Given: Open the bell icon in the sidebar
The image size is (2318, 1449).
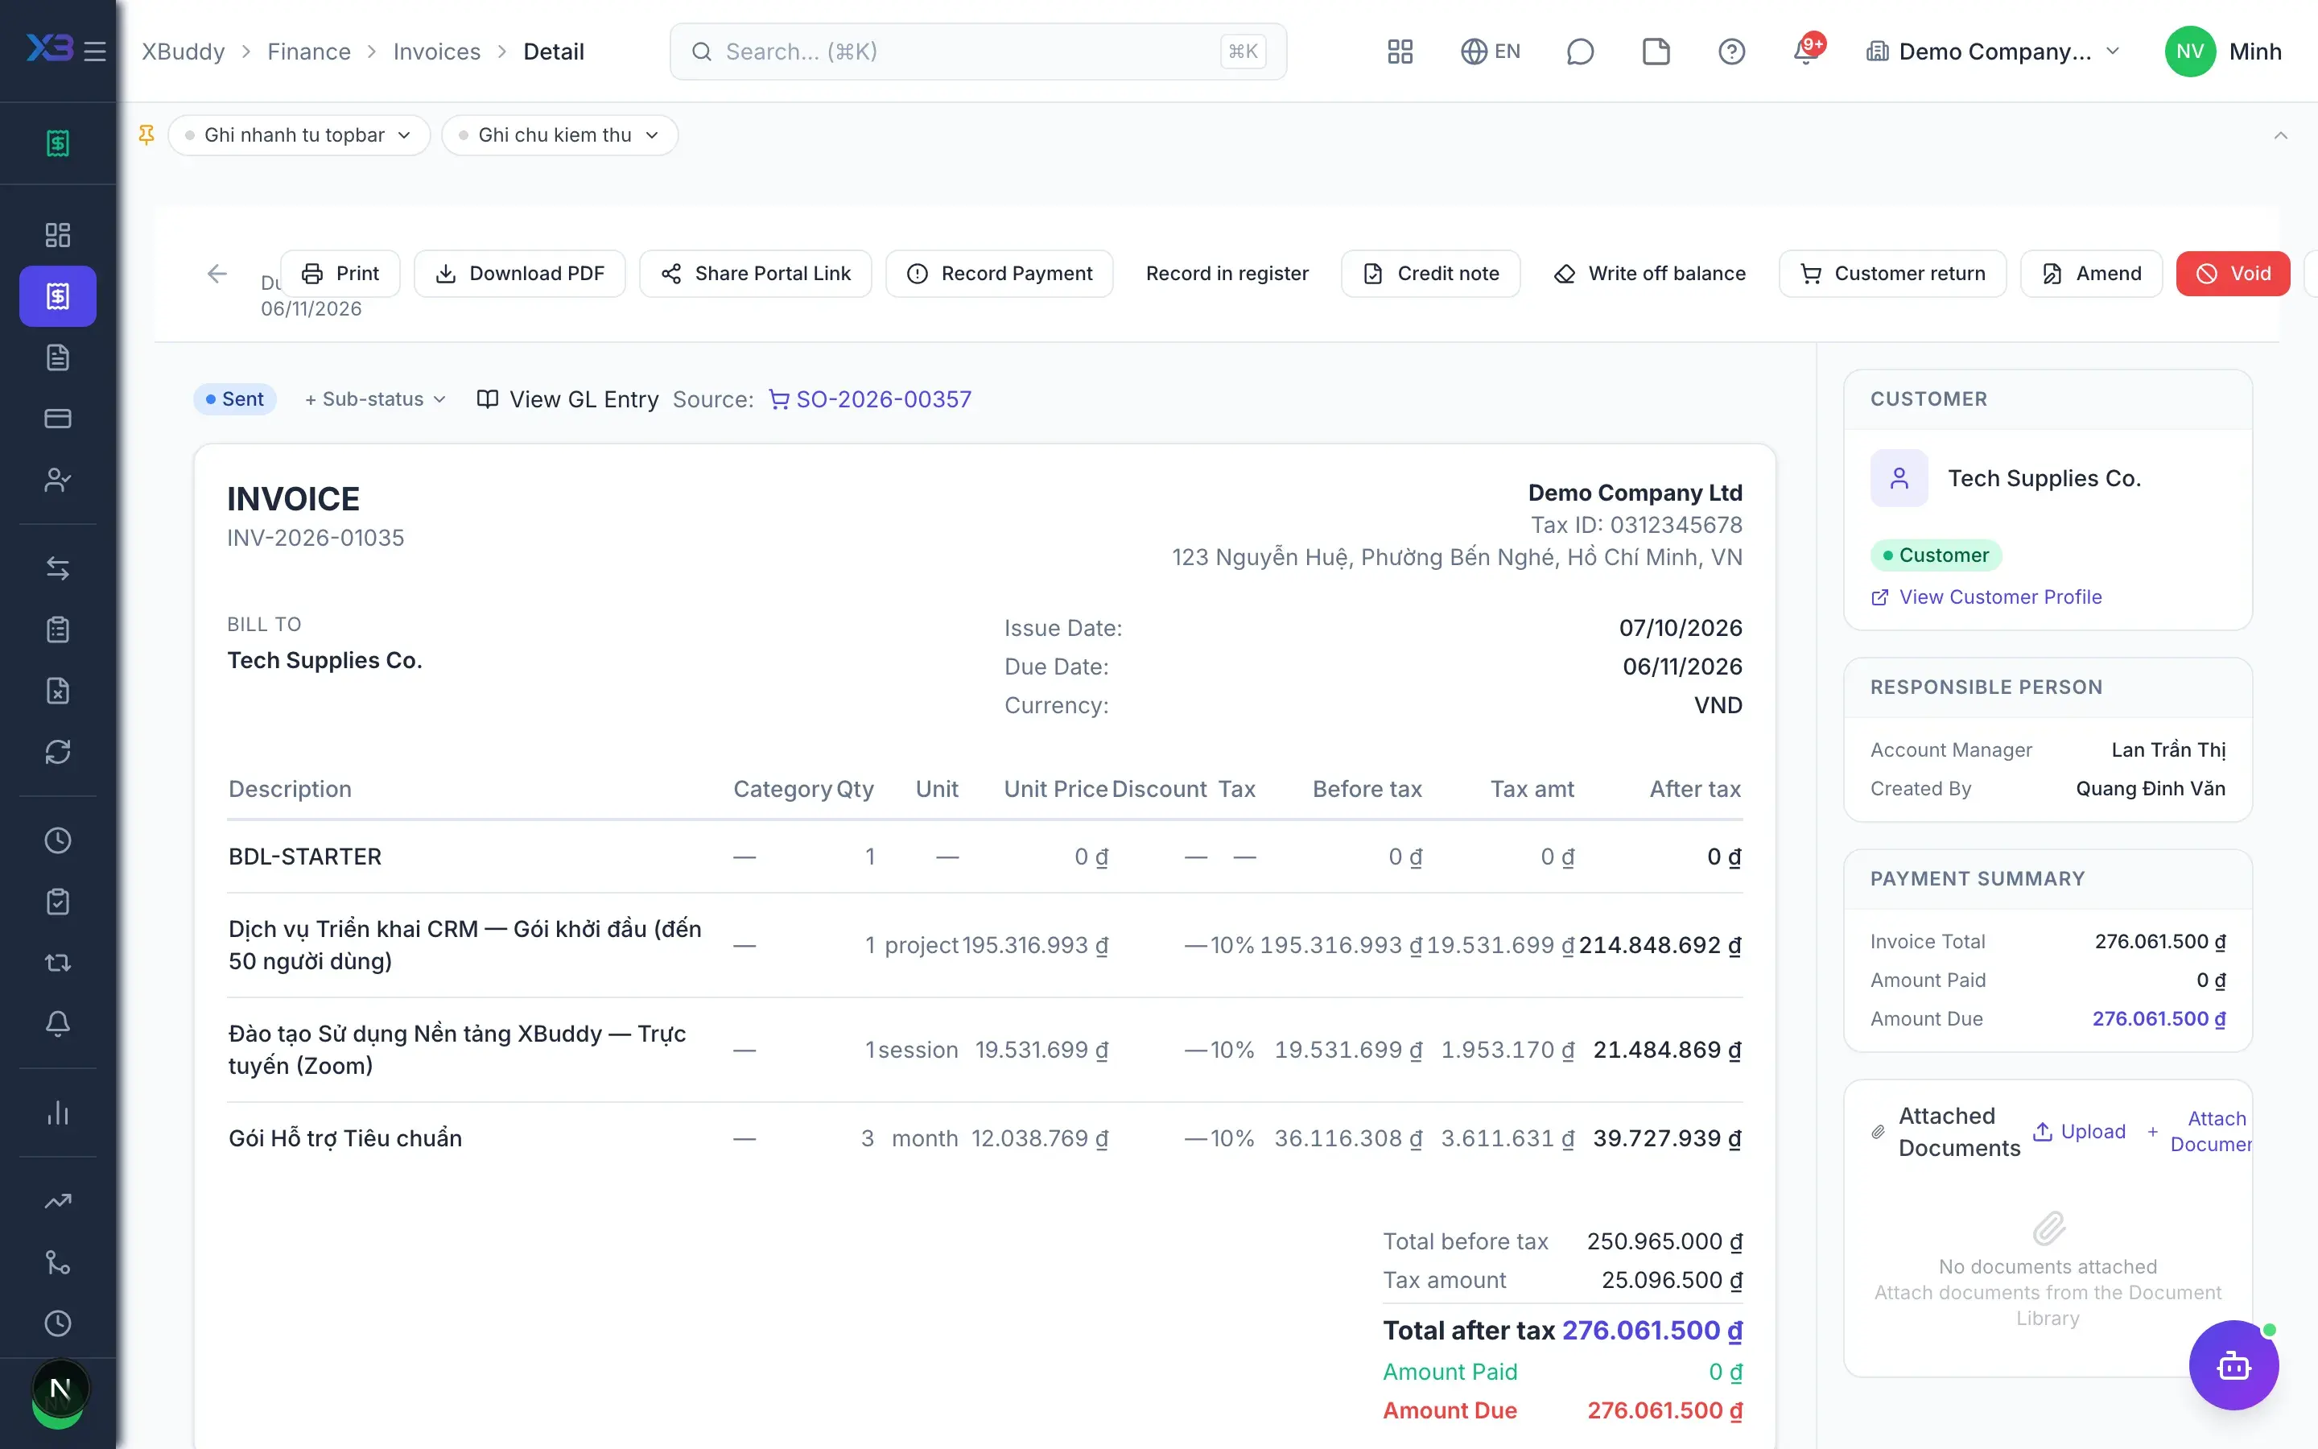Looking at the screenshot, I should point(57,1023).
